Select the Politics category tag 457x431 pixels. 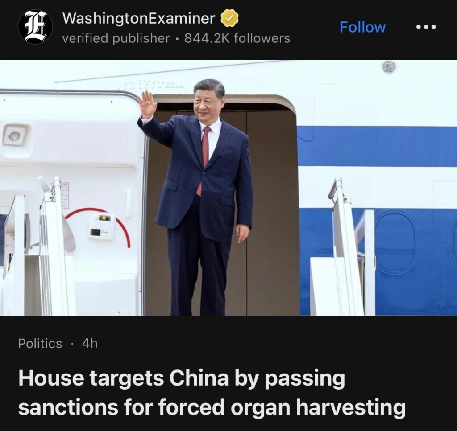pos(40,343)
